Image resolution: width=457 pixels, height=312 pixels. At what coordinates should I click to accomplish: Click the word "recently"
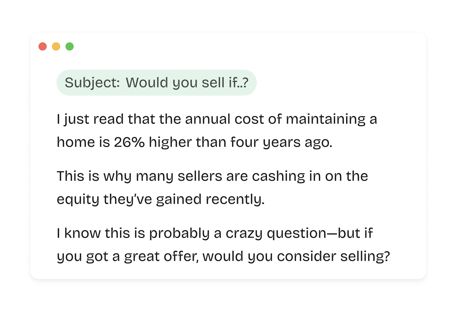235,199
